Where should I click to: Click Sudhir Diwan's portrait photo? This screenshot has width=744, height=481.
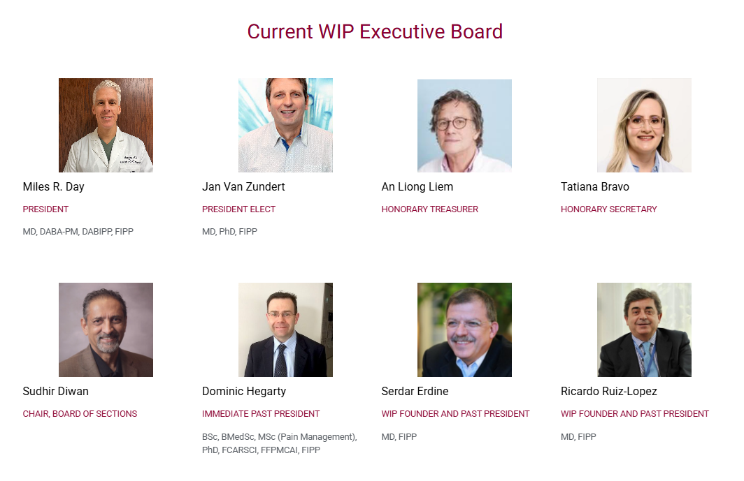click(106, 330)
